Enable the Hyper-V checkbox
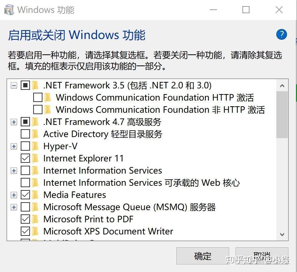Viewport: 297px width, 272px height. point(25,146)
